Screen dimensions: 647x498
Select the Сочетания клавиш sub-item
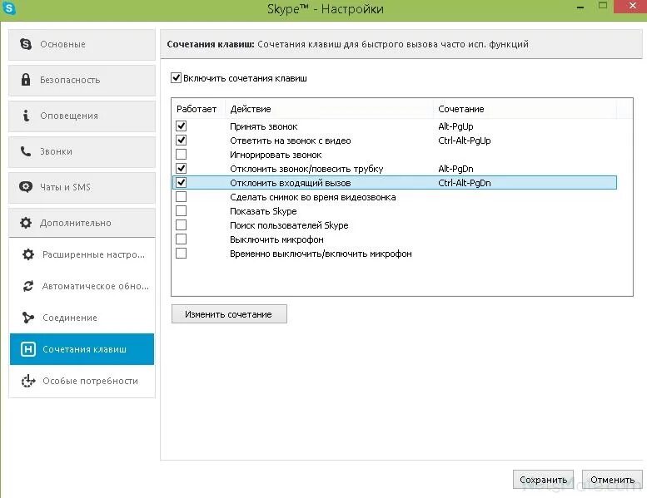(82, 349)
